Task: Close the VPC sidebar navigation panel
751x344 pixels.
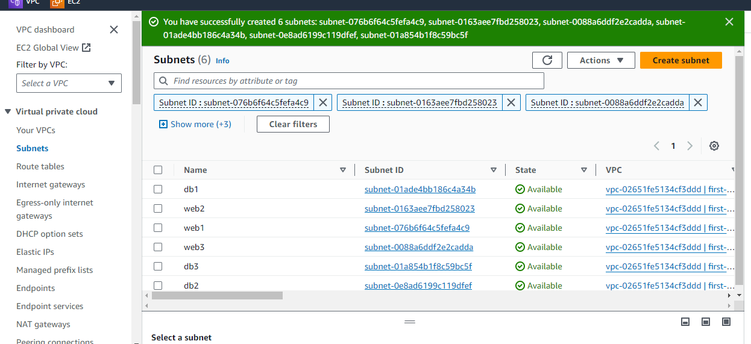Action: click(x=114, y=30)
